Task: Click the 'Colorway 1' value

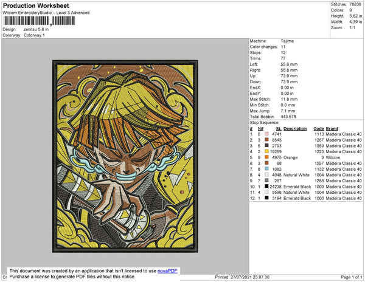Action: (34, 35)
